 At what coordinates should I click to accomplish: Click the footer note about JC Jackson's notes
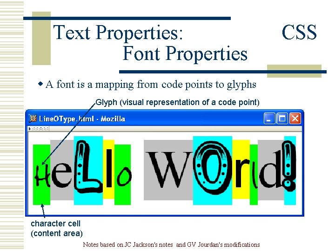click(x=171, y=244)
